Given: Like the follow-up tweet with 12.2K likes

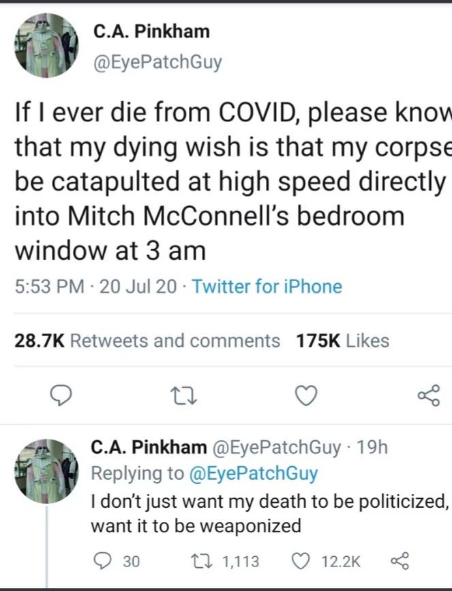Looking at the screenshot, I should point(301,561).
